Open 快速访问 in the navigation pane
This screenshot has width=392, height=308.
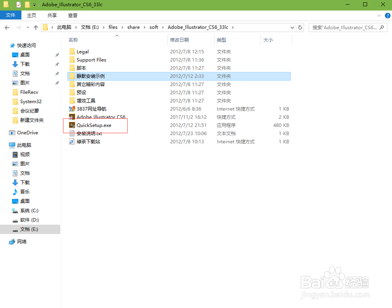coord(26,45)
